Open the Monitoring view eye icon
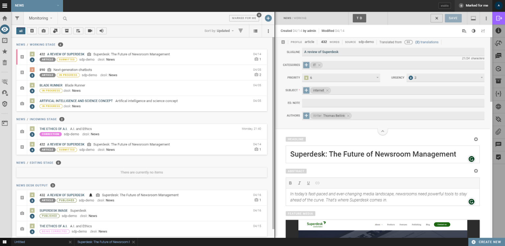 (x=5, y=30)
